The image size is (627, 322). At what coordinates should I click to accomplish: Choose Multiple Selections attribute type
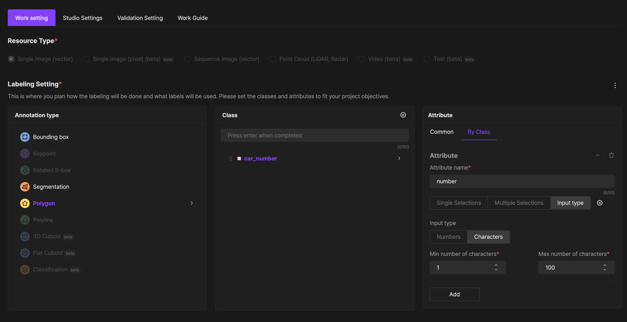(519, 203)
